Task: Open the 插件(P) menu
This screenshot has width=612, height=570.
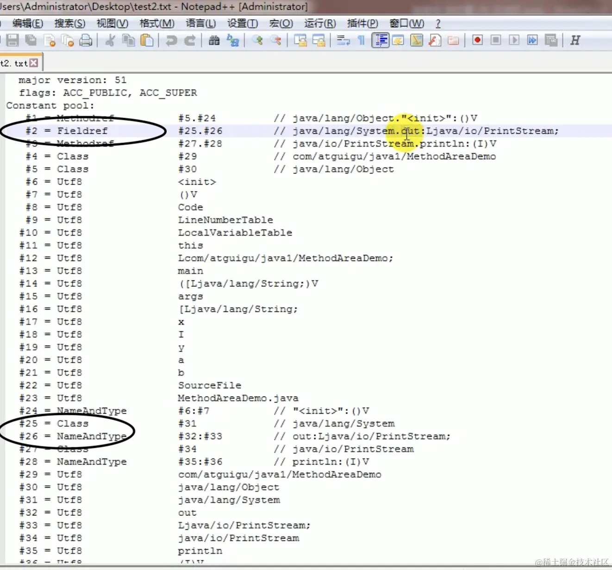Action: click(x=362, y=23)
